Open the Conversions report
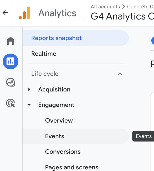The image size is (154, 171). (63, 152)
